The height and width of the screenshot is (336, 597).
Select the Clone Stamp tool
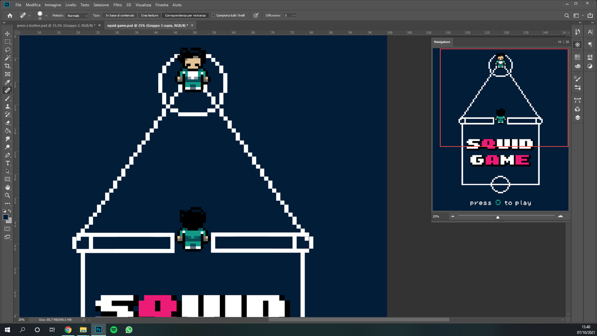[7, 107]
